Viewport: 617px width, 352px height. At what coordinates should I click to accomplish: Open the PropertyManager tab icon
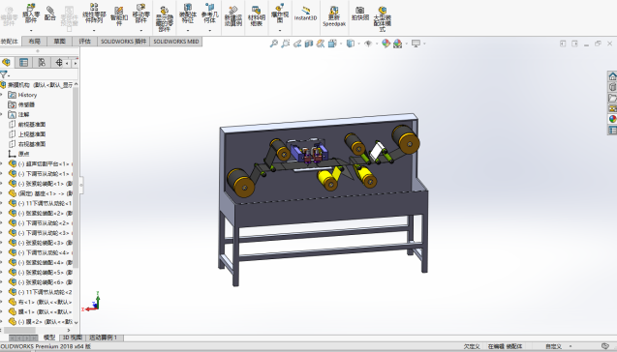[x=23, y=63]
